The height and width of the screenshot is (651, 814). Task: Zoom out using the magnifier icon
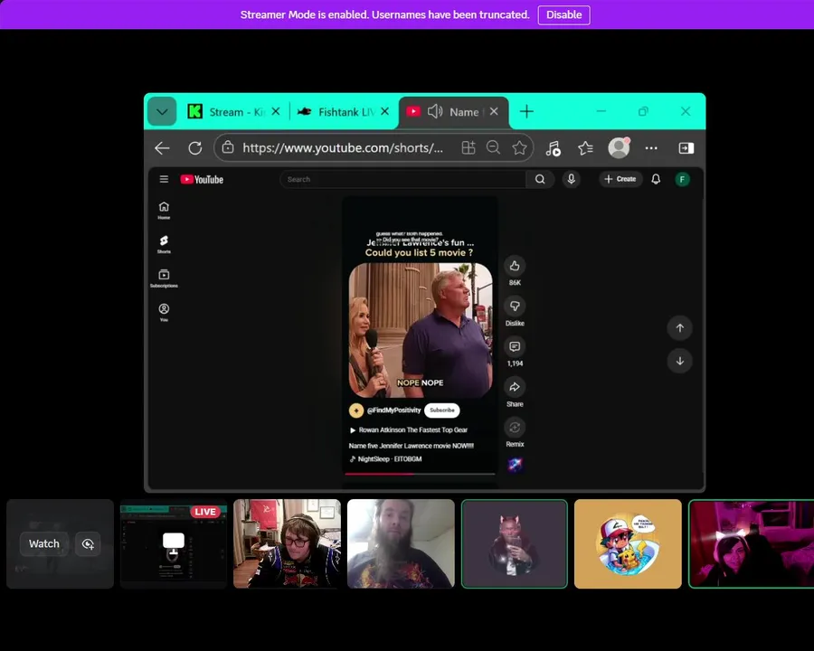(493, 148)
